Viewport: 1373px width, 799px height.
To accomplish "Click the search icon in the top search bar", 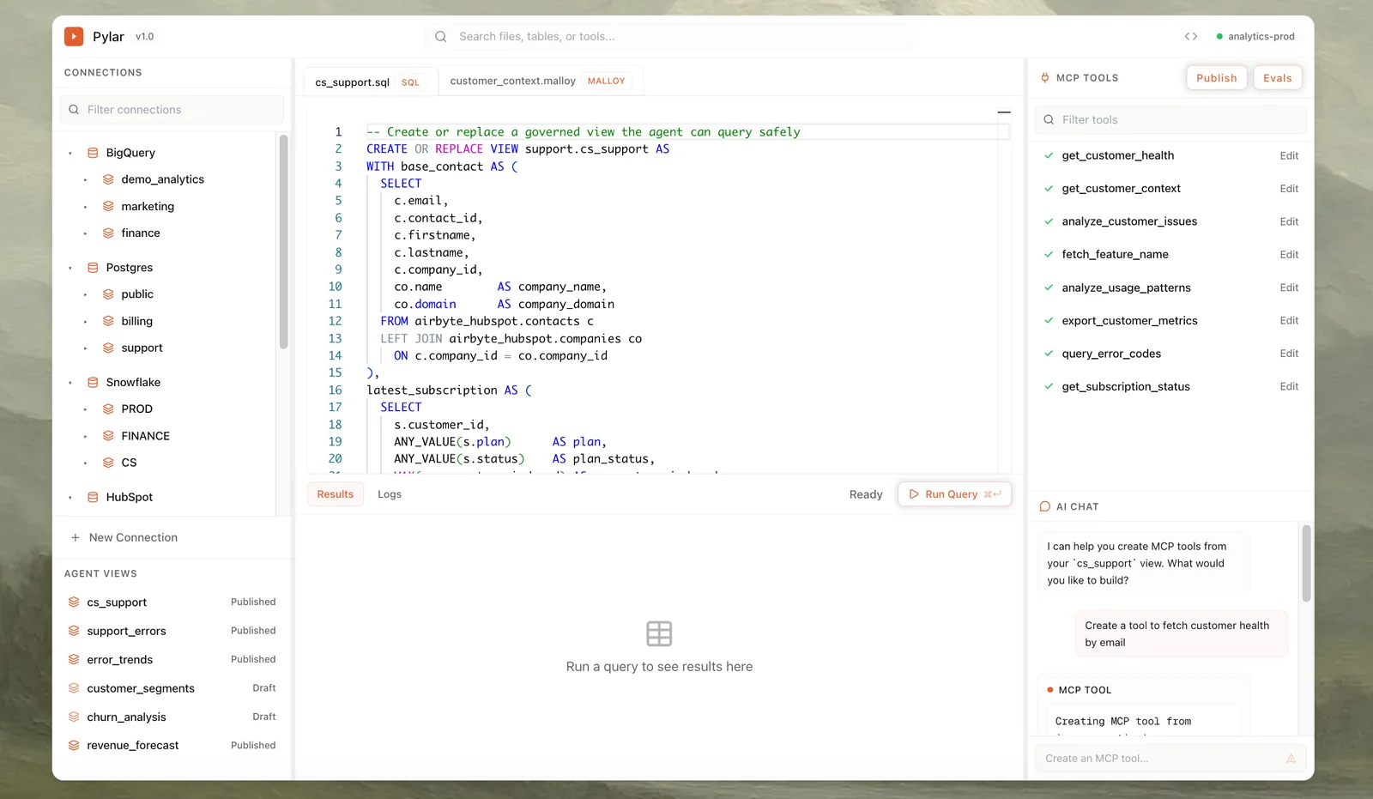I will point(440,36).
